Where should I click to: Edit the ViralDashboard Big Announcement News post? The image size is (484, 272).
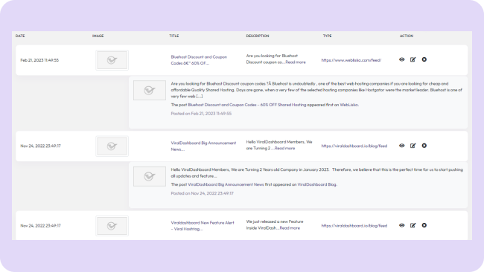[413, 146]
